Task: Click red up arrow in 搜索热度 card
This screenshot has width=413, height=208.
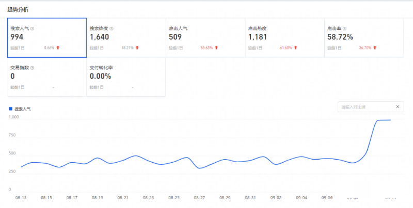Action: point(137,48)
